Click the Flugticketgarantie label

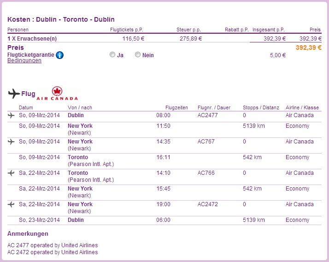tap(31, 55)
